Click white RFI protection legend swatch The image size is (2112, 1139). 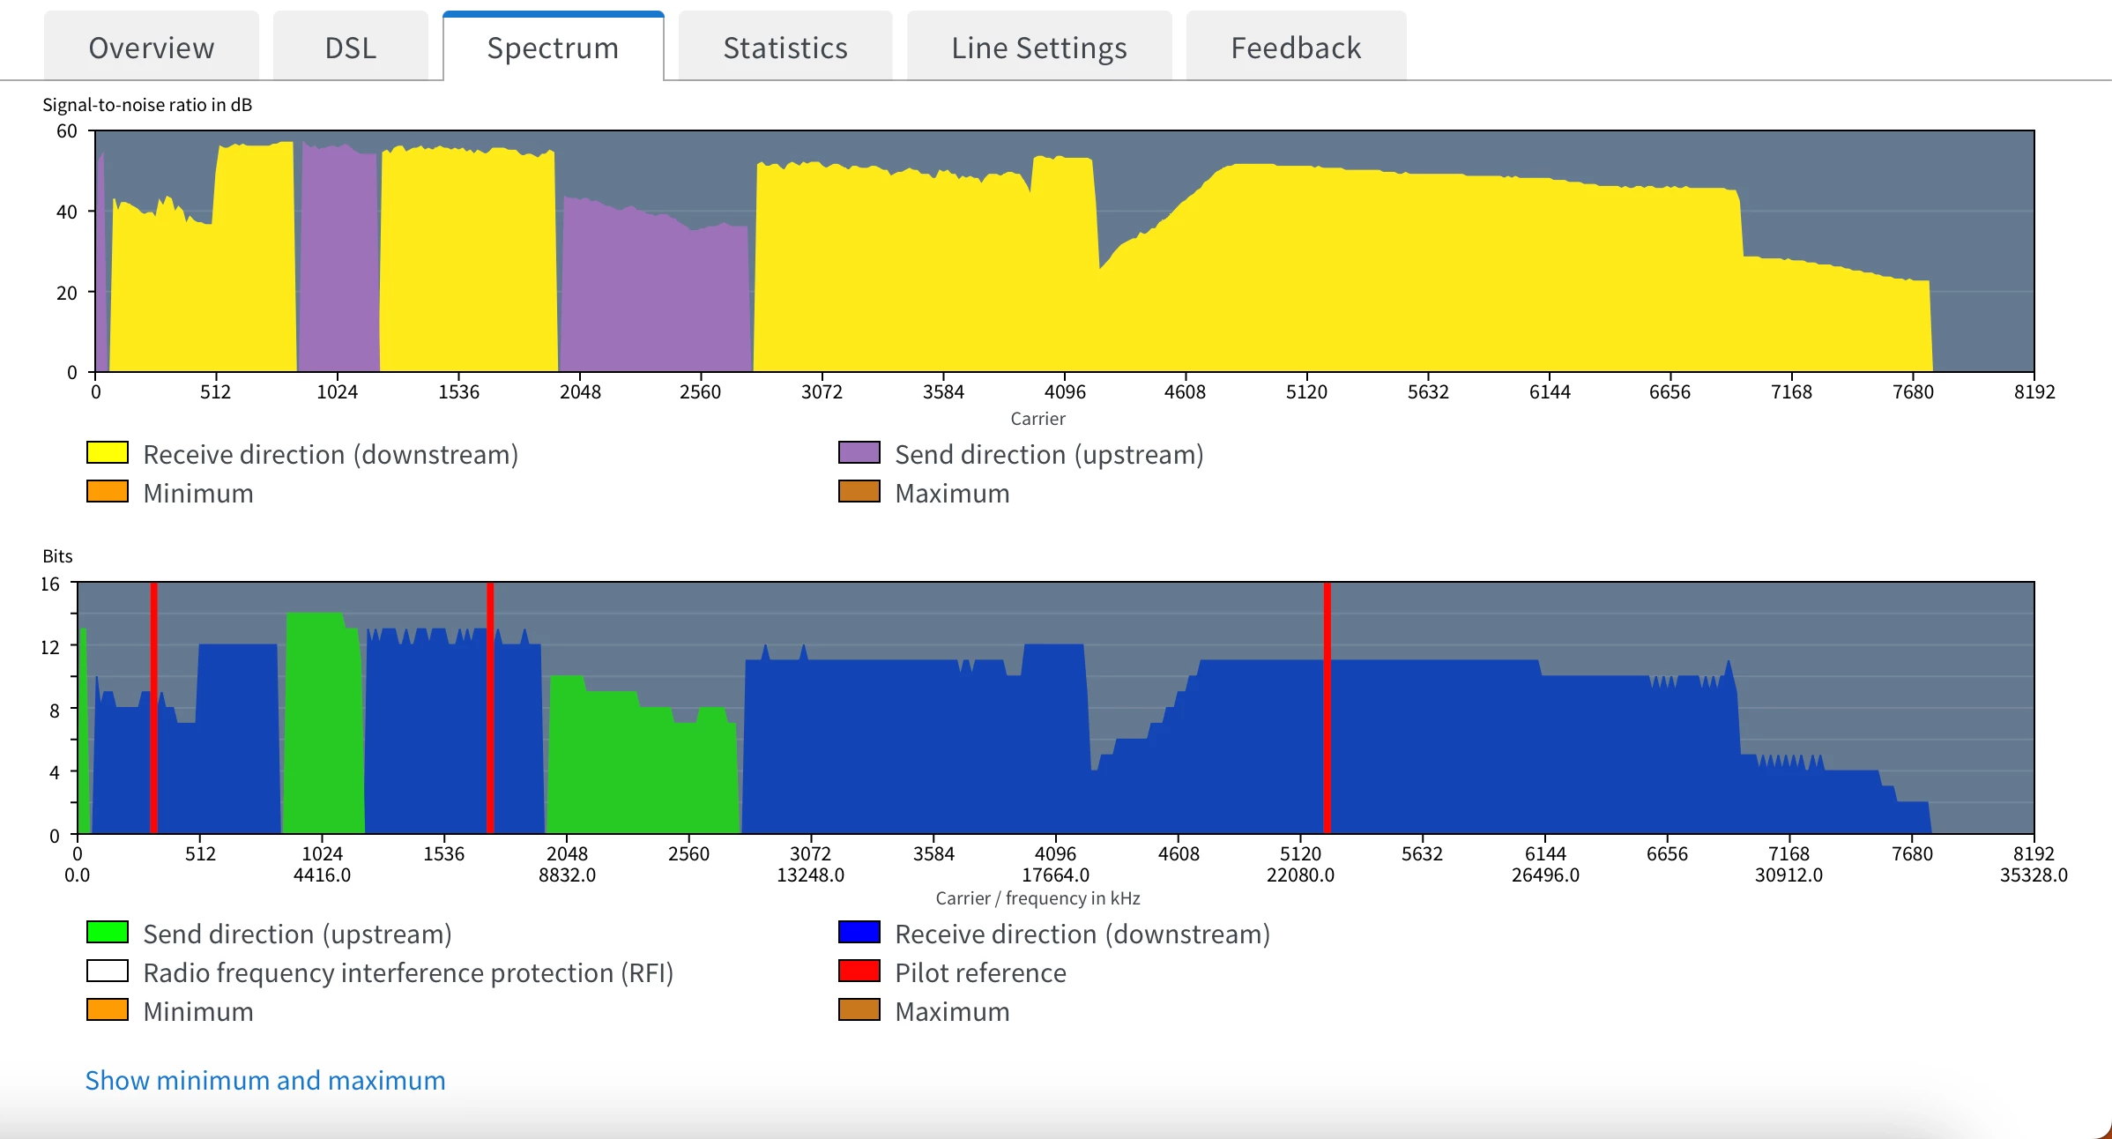[108, 971]
